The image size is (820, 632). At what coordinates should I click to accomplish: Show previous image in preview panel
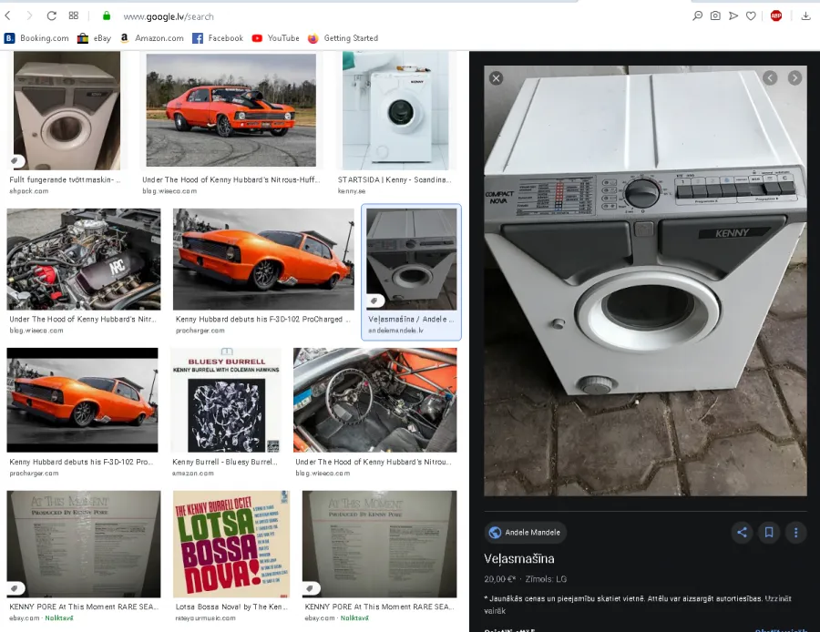(x=770, y=78)
